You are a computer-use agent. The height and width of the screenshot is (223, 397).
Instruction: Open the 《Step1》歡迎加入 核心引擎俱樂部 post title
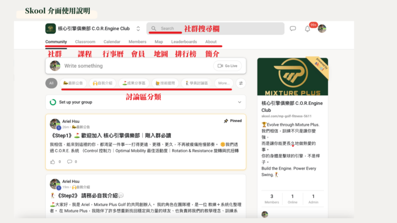(110, 135)
